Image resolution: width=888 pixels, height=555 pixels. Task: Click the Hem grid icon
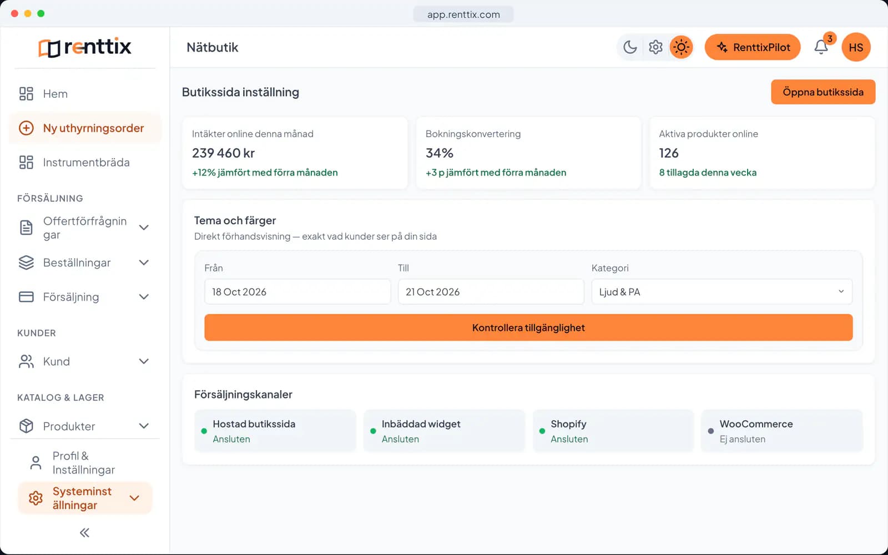click(26, 94)
